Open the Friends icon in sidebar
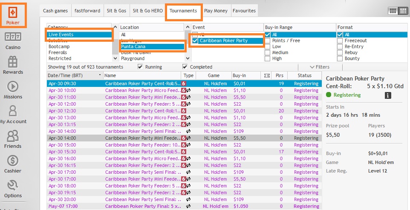410x210 pixels. pyautogui.click(x=13, y=136)
